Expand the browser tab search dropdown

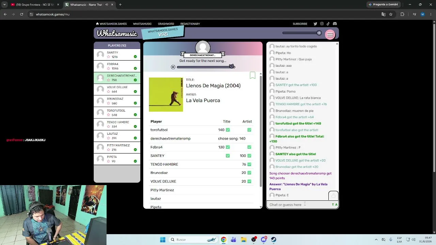point(4,5)
